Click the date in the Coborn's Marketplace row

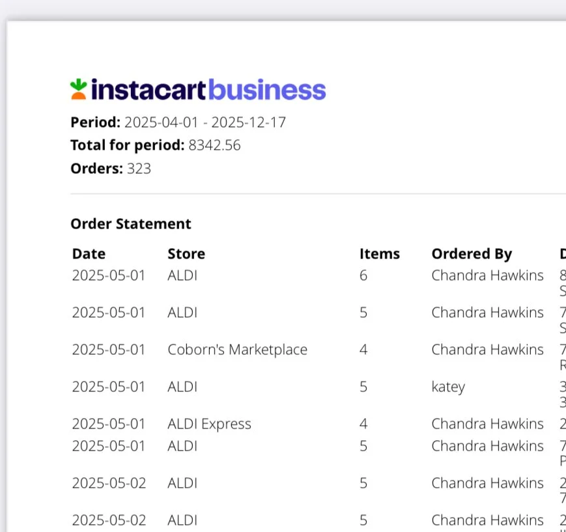(x=109, y=350)
